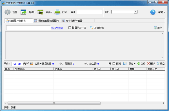Image resolution: width=169 pixels, height=111 pixels.
Task: Click the 序号 column header
Action: (x=9, y=69)
